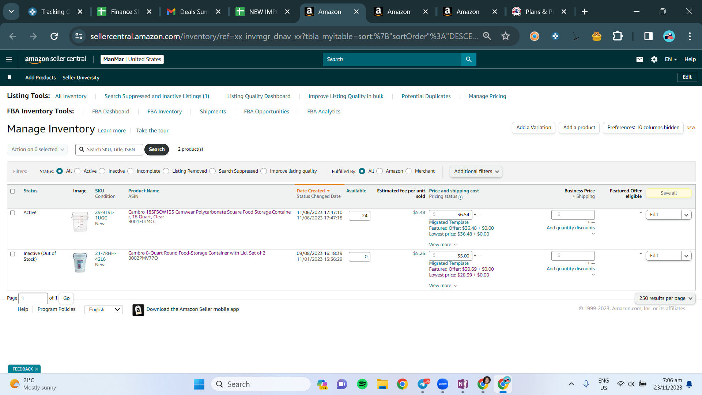
Task: Select the Inactive status filter radio
Action: pos(102,171)
